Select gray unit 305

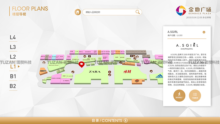(144, 56)
